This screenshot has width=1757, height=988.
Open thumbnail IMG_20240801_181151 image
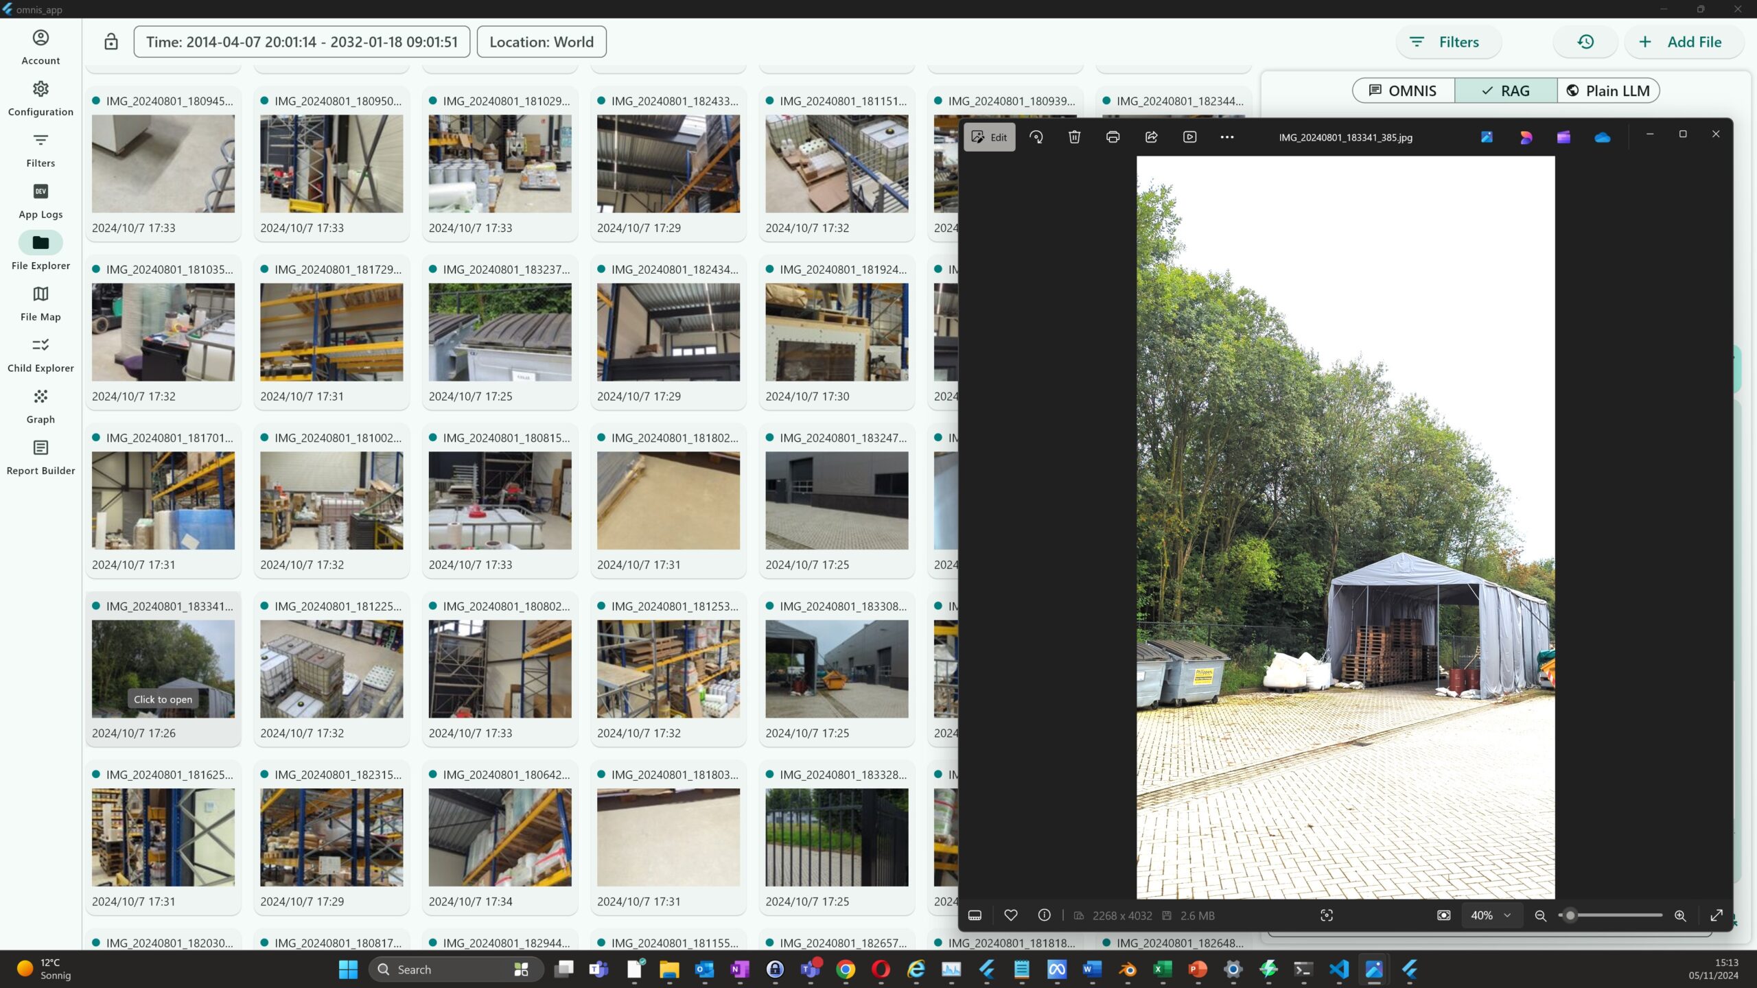coord(837,163)
